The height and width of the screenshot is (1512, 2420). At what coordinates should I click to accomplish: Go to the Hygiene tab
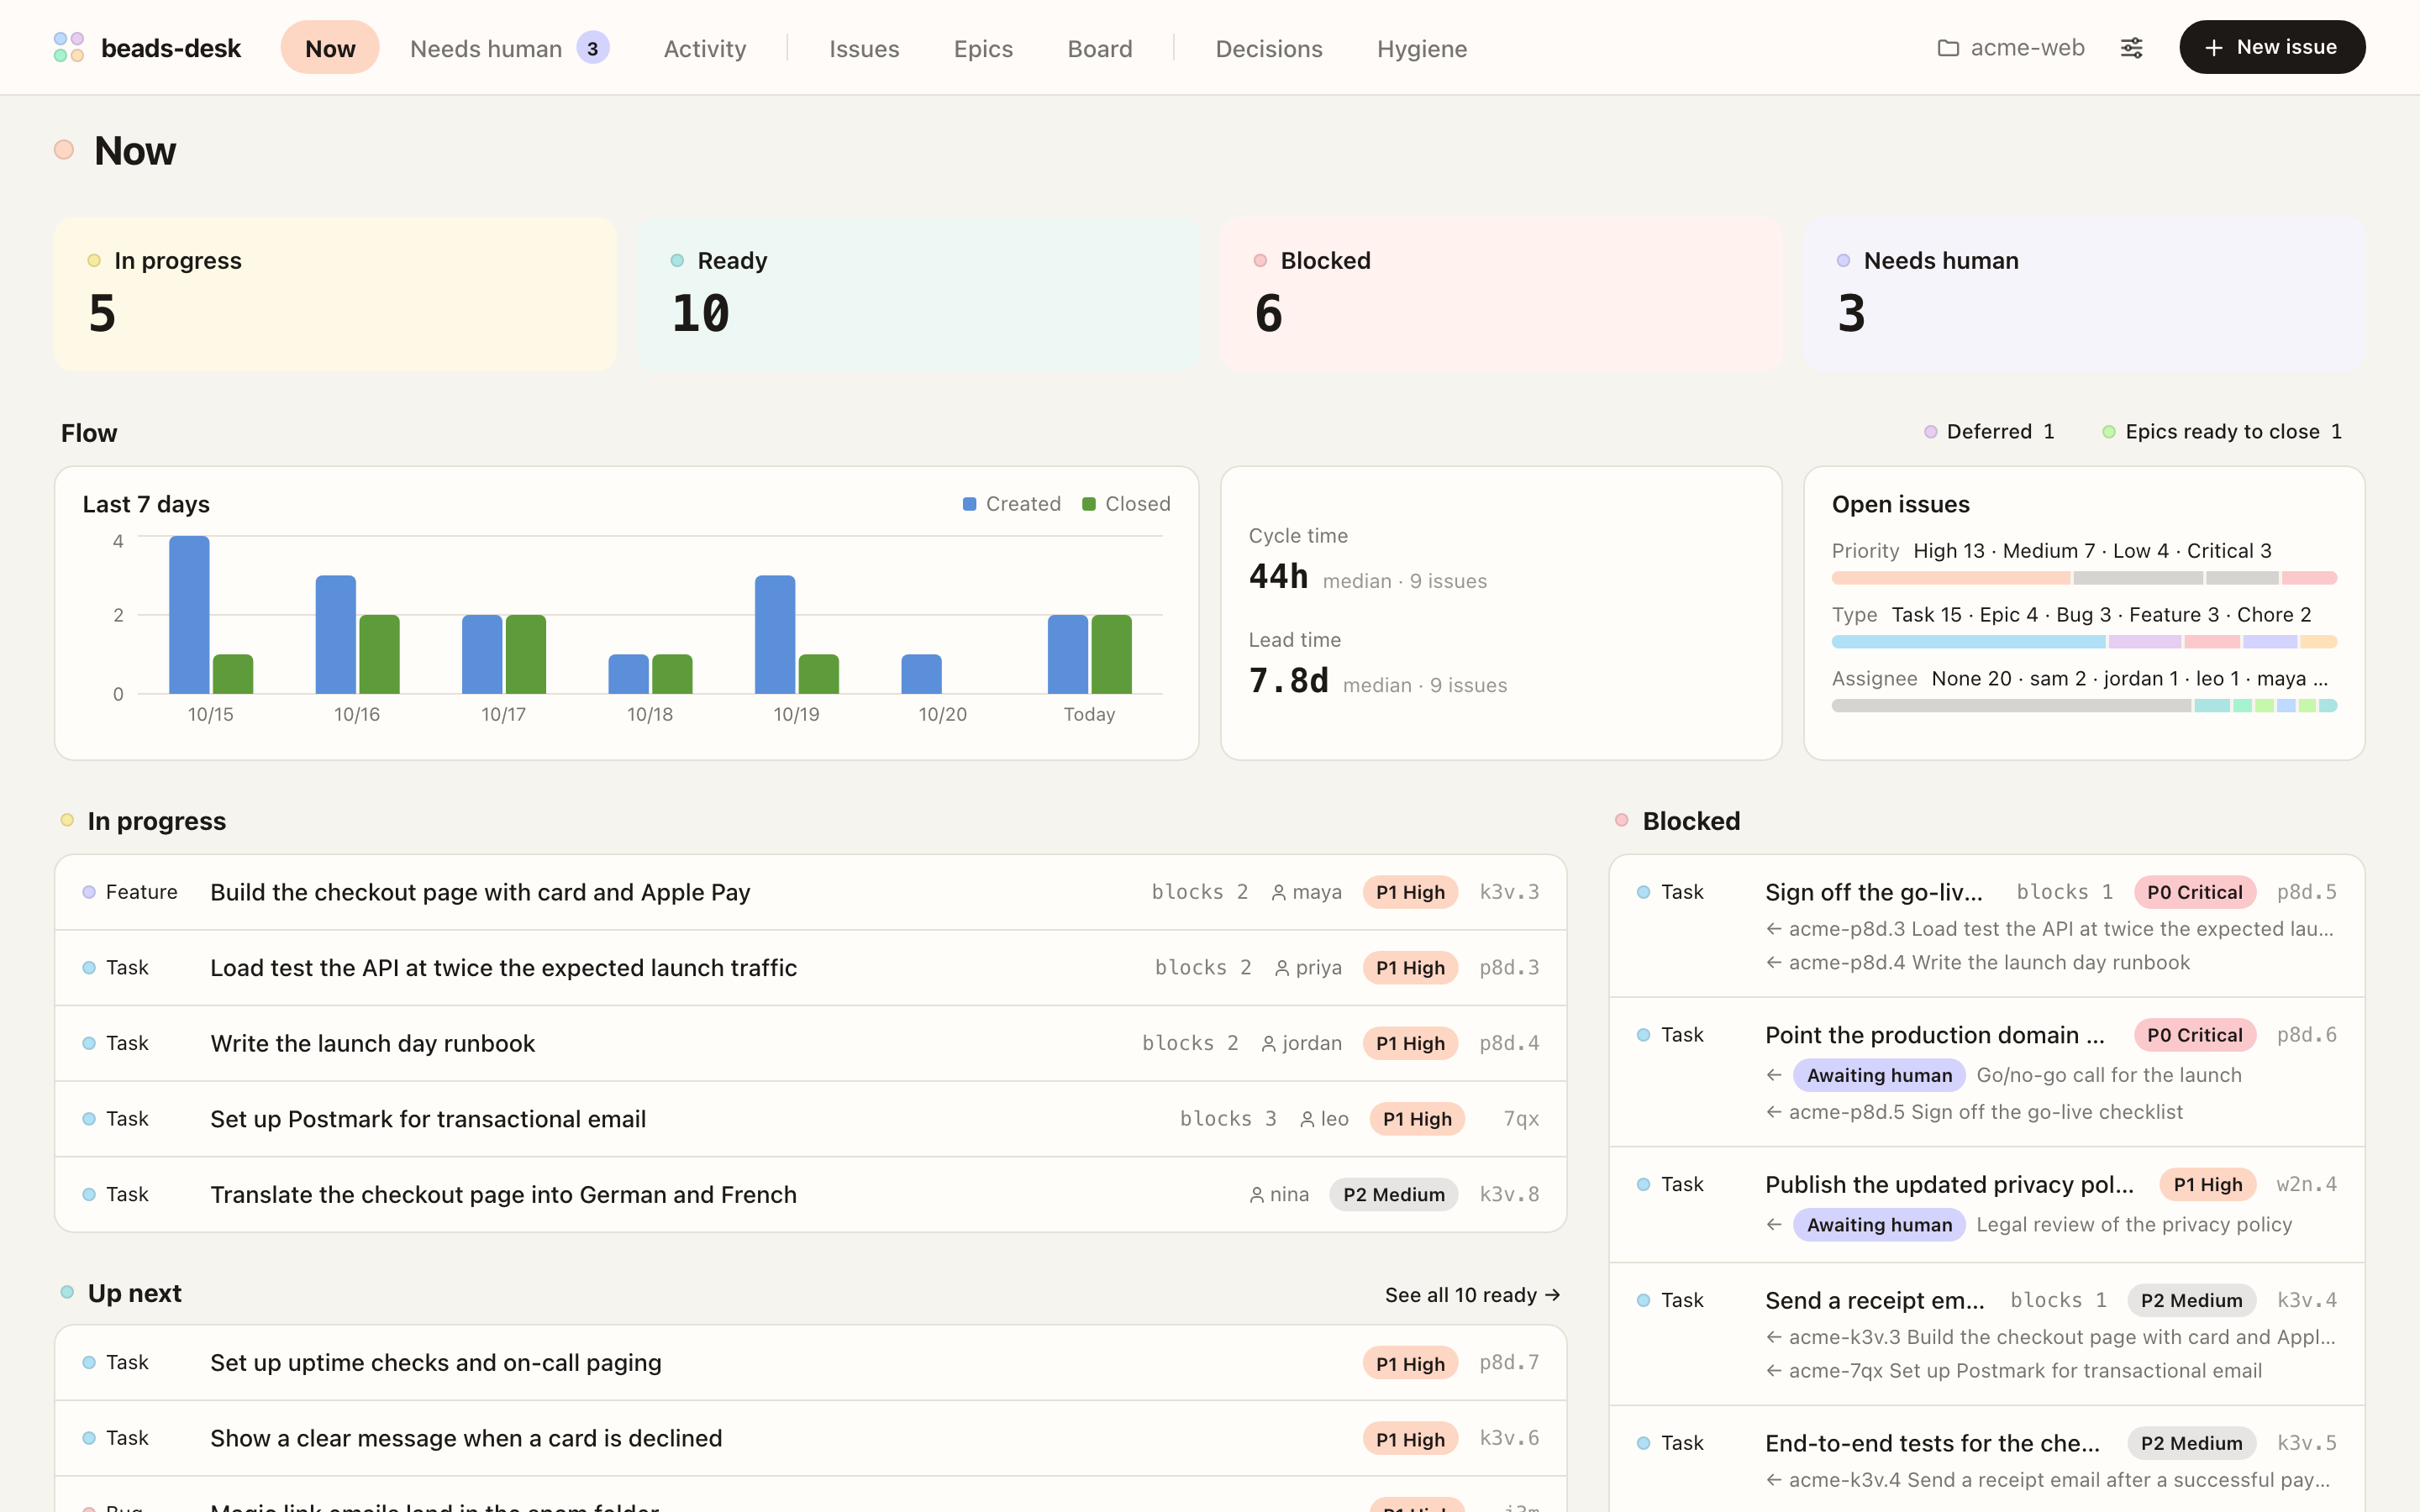(x=1421, y=48)
